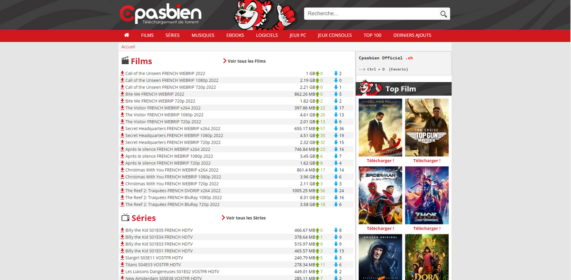Click the home icon in the navigation bar
This screenshot has width=571, height=280.
coord(127,35)
